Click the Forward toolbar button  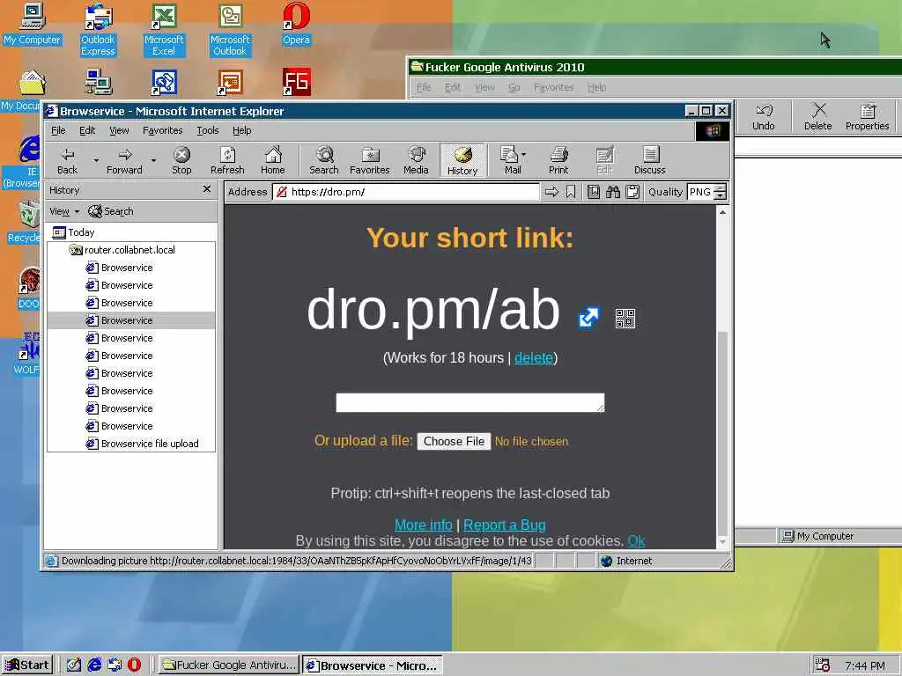[x=124, y=160]
